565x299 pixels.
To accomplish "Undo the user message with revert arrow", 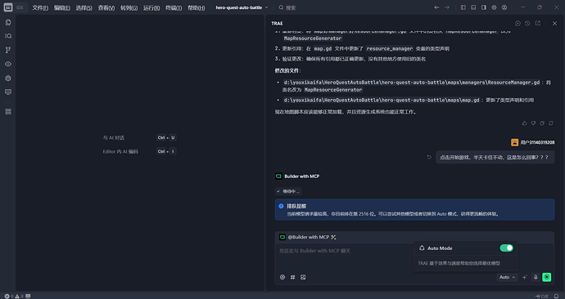I will tap(429, 157).
